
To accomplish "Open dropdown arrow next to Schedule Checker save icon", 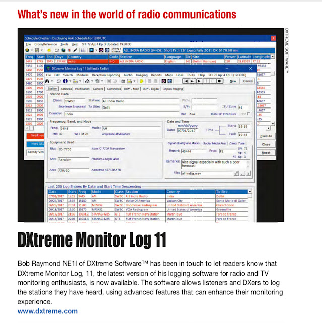I will point(42,50).
